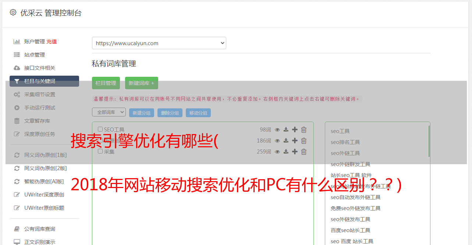
Task: Select the keyword seo外链工具
Action: 345,153
